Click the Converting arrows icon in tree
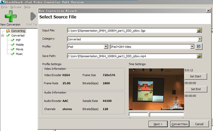Image resolution: width=213 pixels, height=131 pixels. coord(8,31)
